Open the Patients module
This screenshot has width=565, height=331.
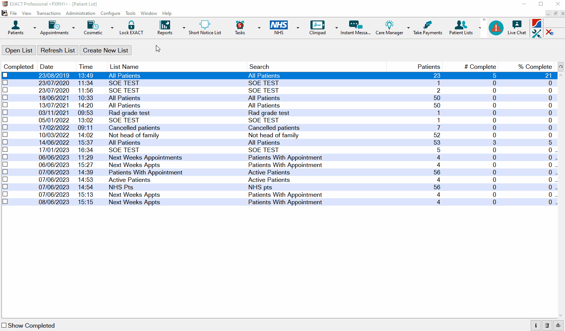pos(15,28)
